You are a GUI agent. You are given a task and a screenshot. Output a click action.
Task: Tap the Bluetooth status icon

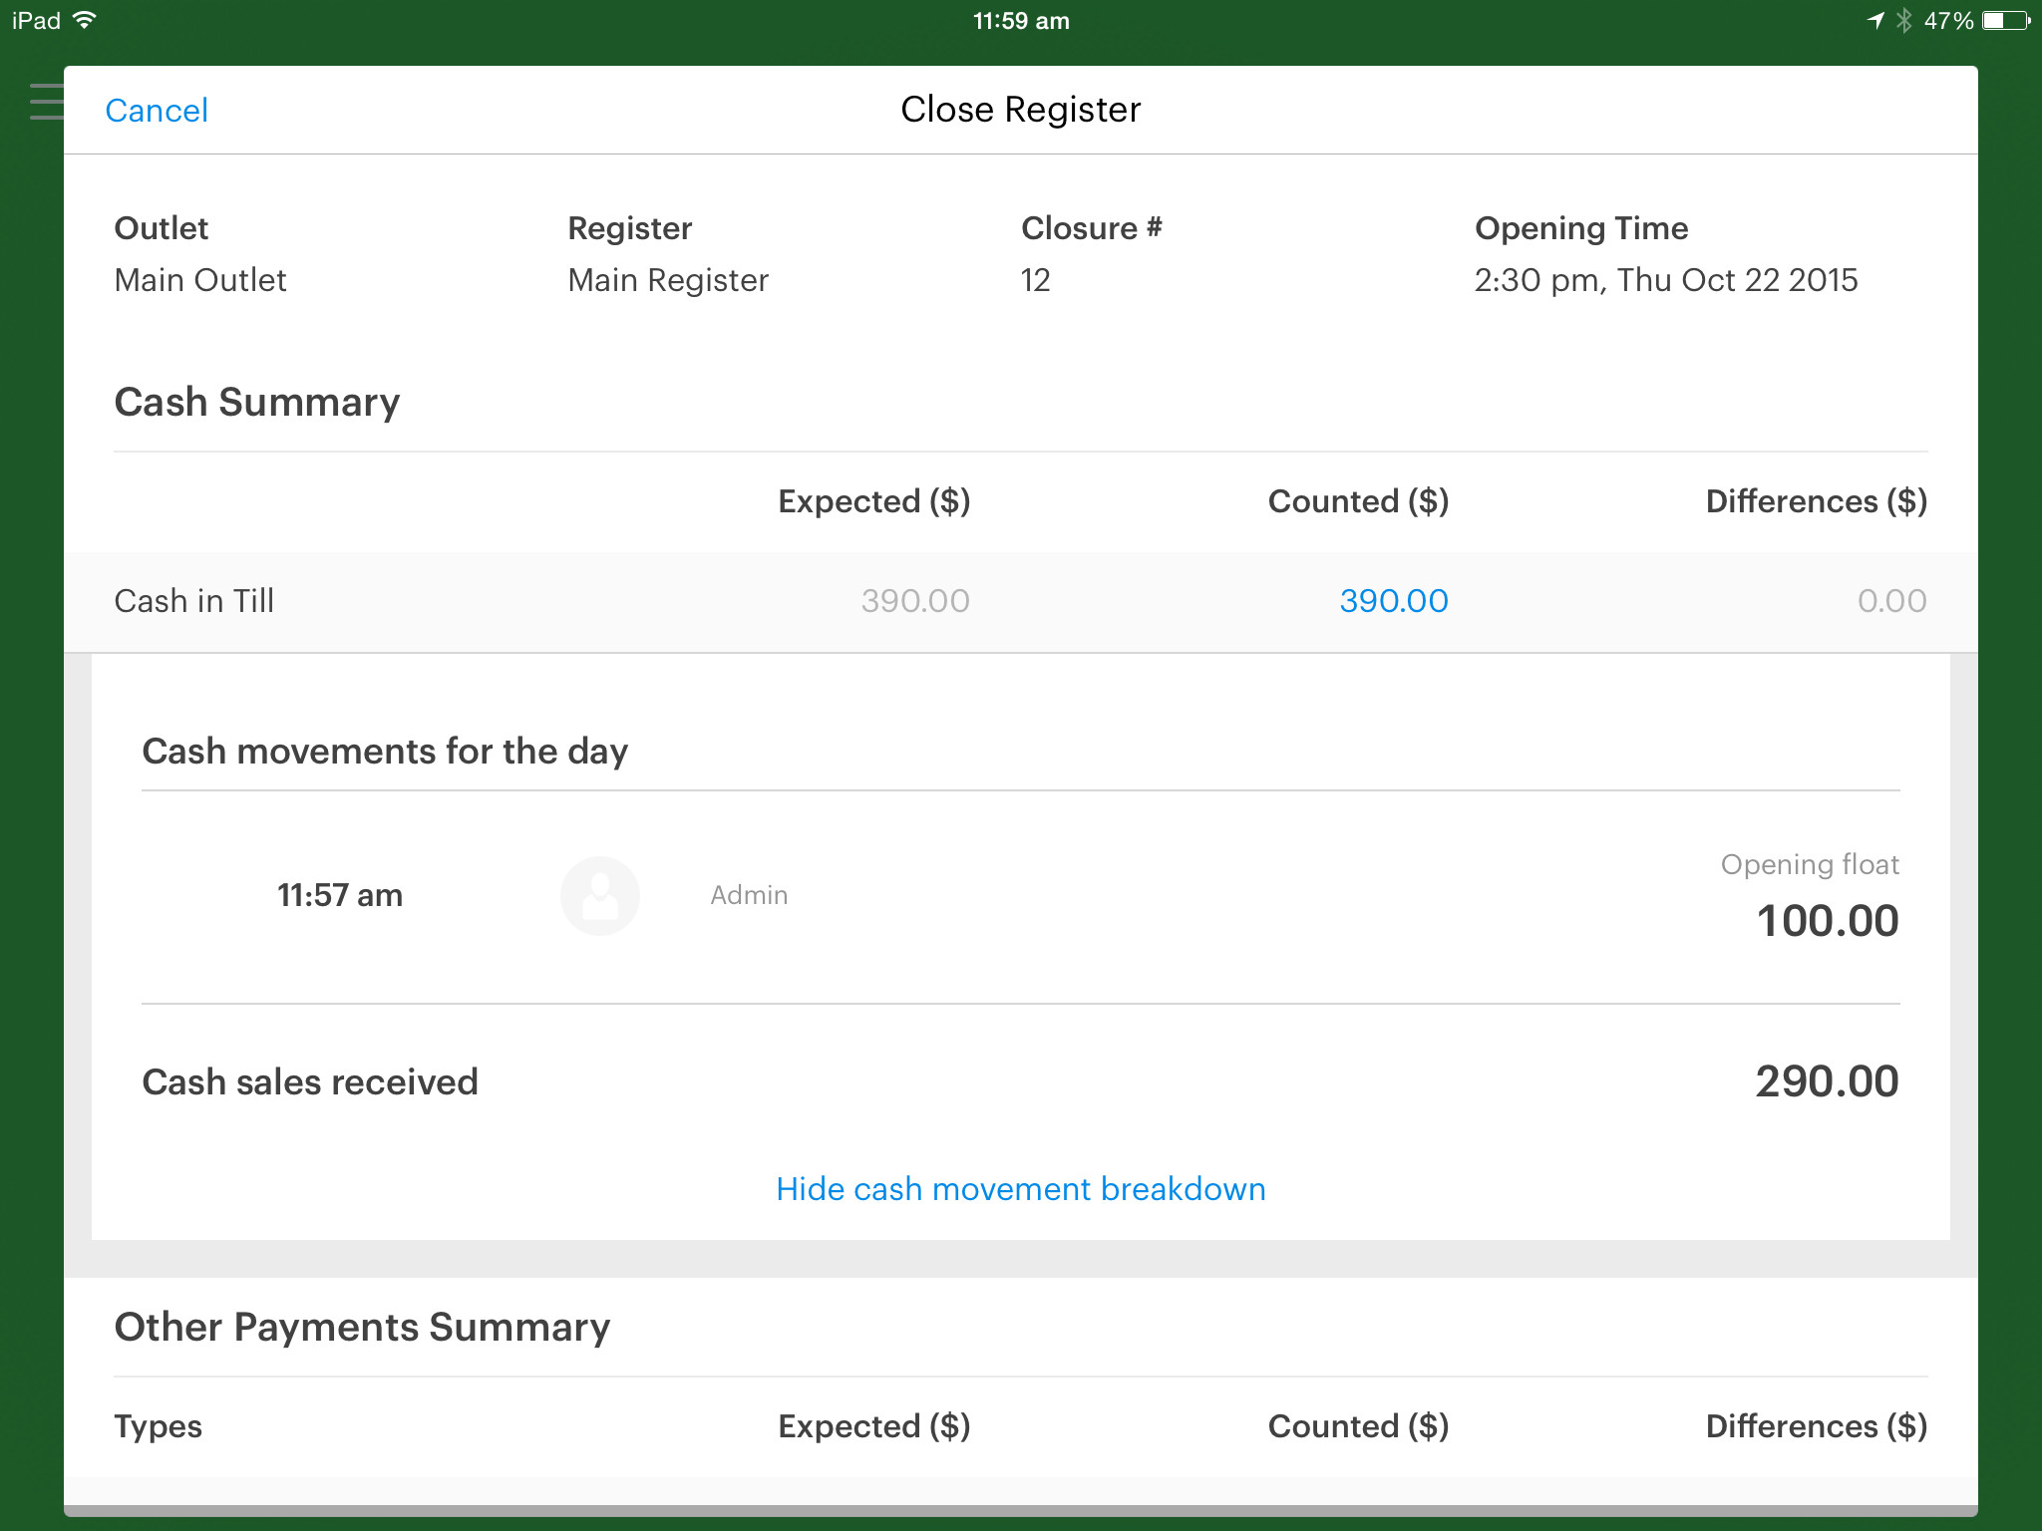[x=1903, y=21]
